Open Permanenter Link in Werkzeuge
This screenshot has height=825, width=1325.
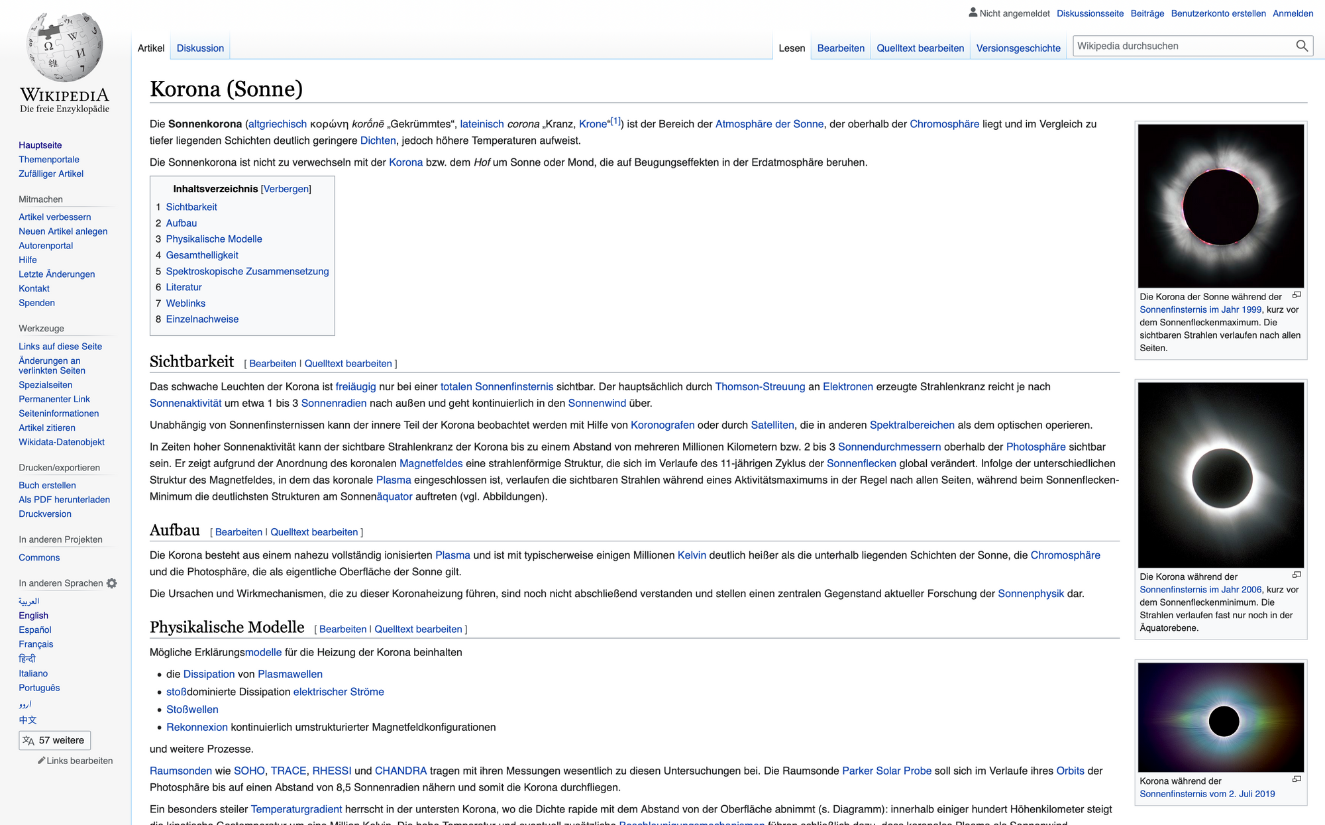click(54, 399)
